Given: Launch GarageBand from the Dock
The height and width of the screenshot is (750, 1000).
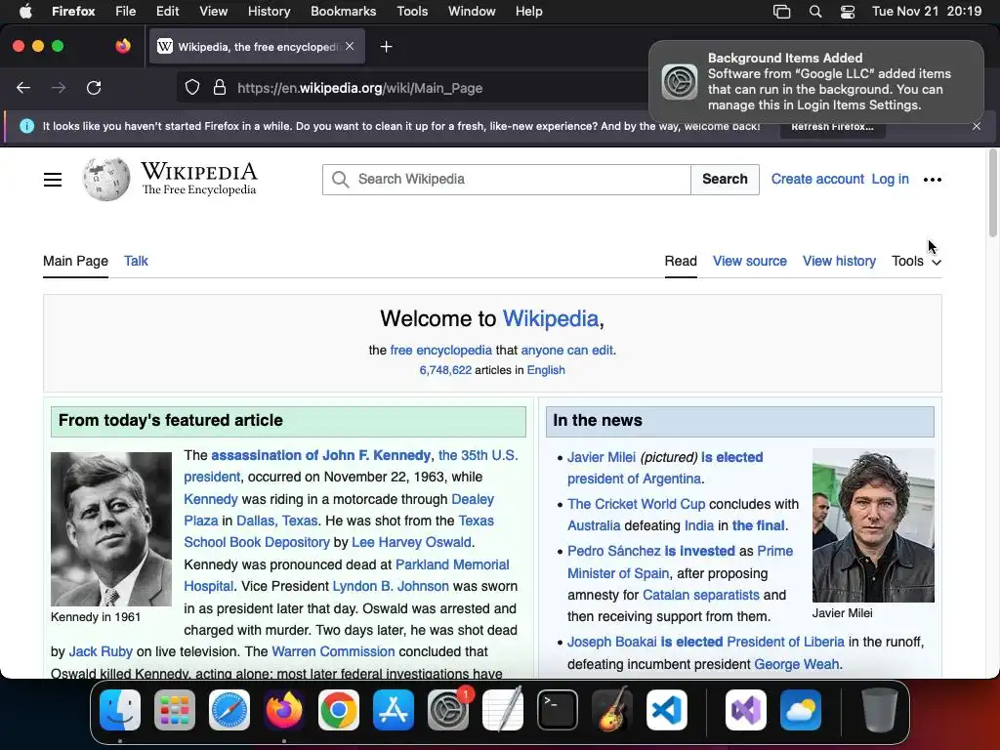Looking at the screenshot, I should point(612,710).
